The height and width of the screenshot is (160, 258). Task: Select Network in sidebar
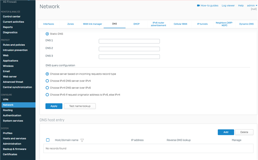[19, 105]
